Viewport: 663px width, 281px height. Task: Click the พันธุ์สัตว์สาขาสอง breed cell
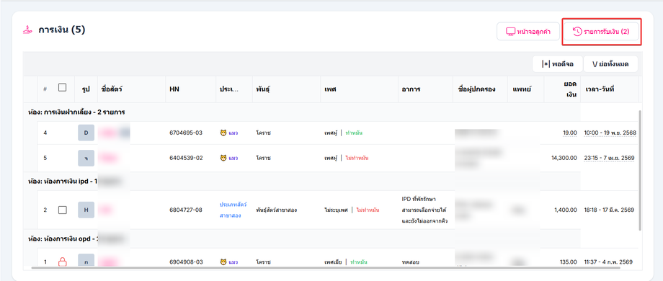276,210
